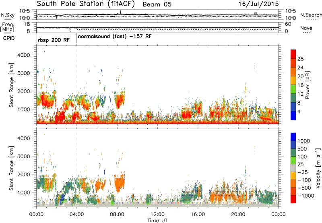
Task: Select the "N.Sky" legend label
Action: click(8, 15)
